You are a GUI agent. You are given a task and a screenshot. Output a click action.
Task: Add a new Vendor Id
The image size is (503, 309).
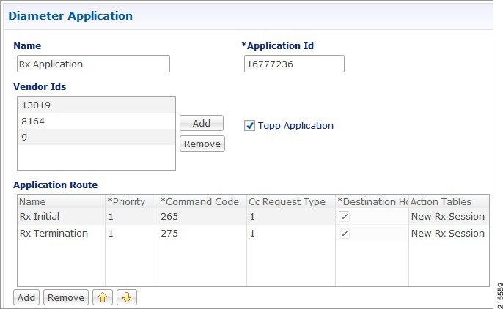(202, 123)
